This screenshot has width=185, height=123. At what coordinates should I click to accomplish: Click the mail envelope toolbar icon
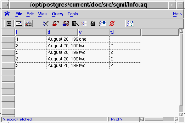(19, 23)
